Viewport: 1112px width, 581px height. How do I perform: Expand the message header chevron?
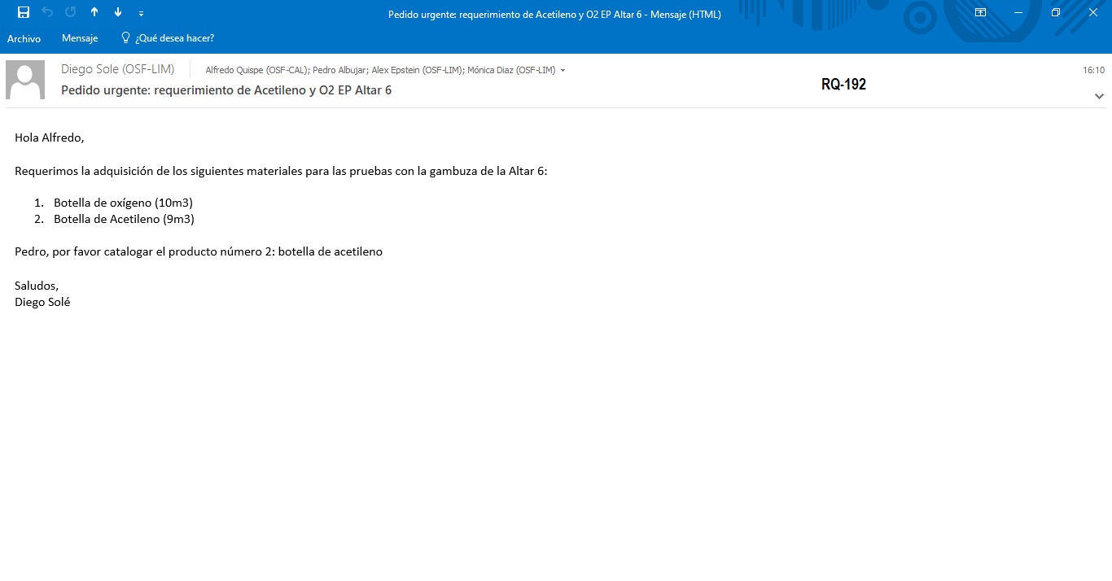[x=1099, y=96]
